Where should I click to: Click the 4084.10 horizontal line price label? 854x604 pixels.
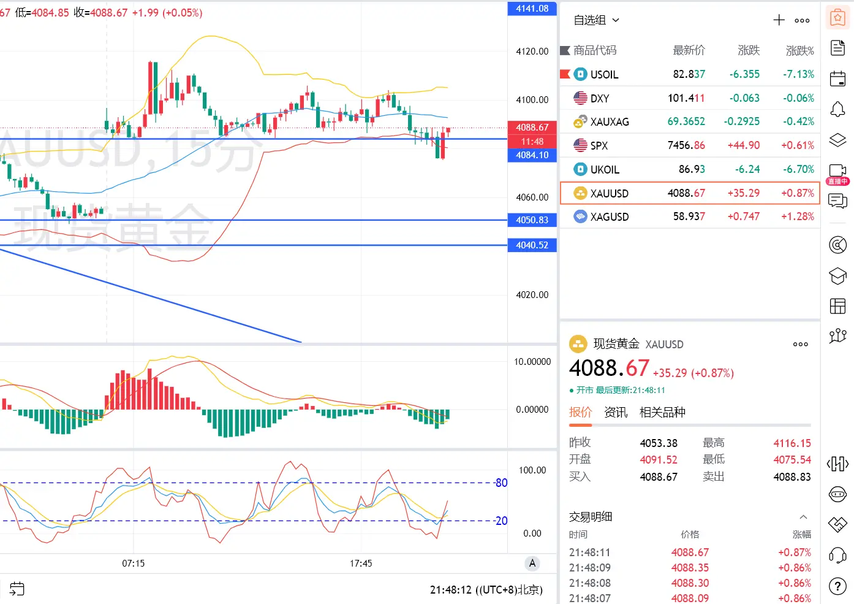click(532, 155)
